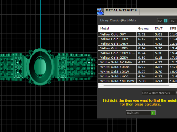
Task: Click the green Calculate arrow icon
Action: (x=153, y=113)
